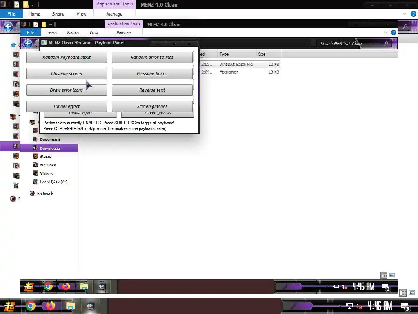Open Share tab in nested Explorer window
The height and width of the screenshot is (314, 418).
coord(73,32)
